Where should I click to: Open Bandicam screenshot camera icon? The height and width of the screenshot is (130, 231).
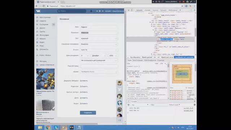[187, 1]
